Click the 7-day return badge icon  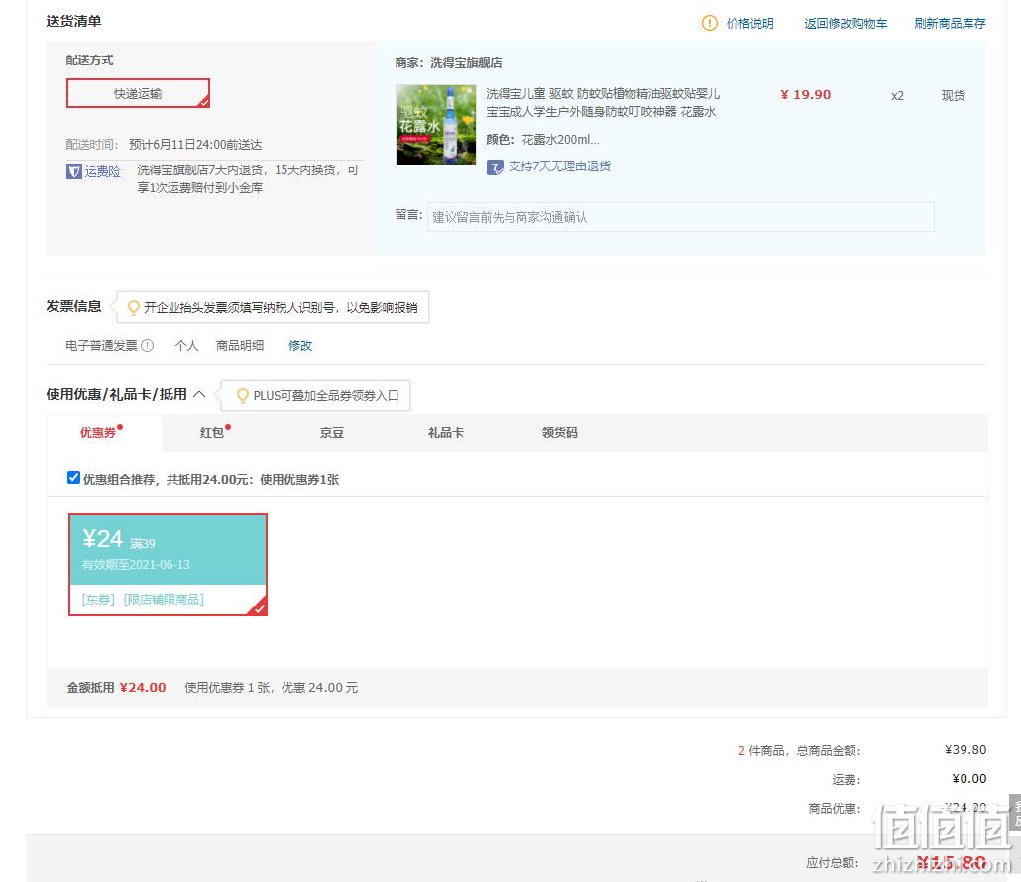coord(495,167)
